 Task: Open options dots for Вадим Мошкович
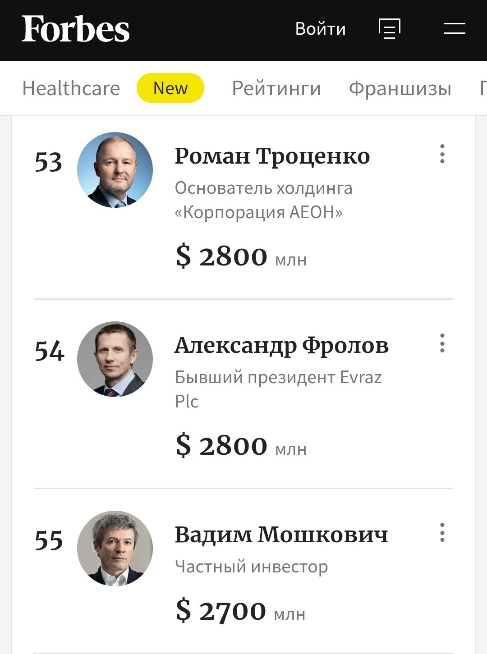442,532
